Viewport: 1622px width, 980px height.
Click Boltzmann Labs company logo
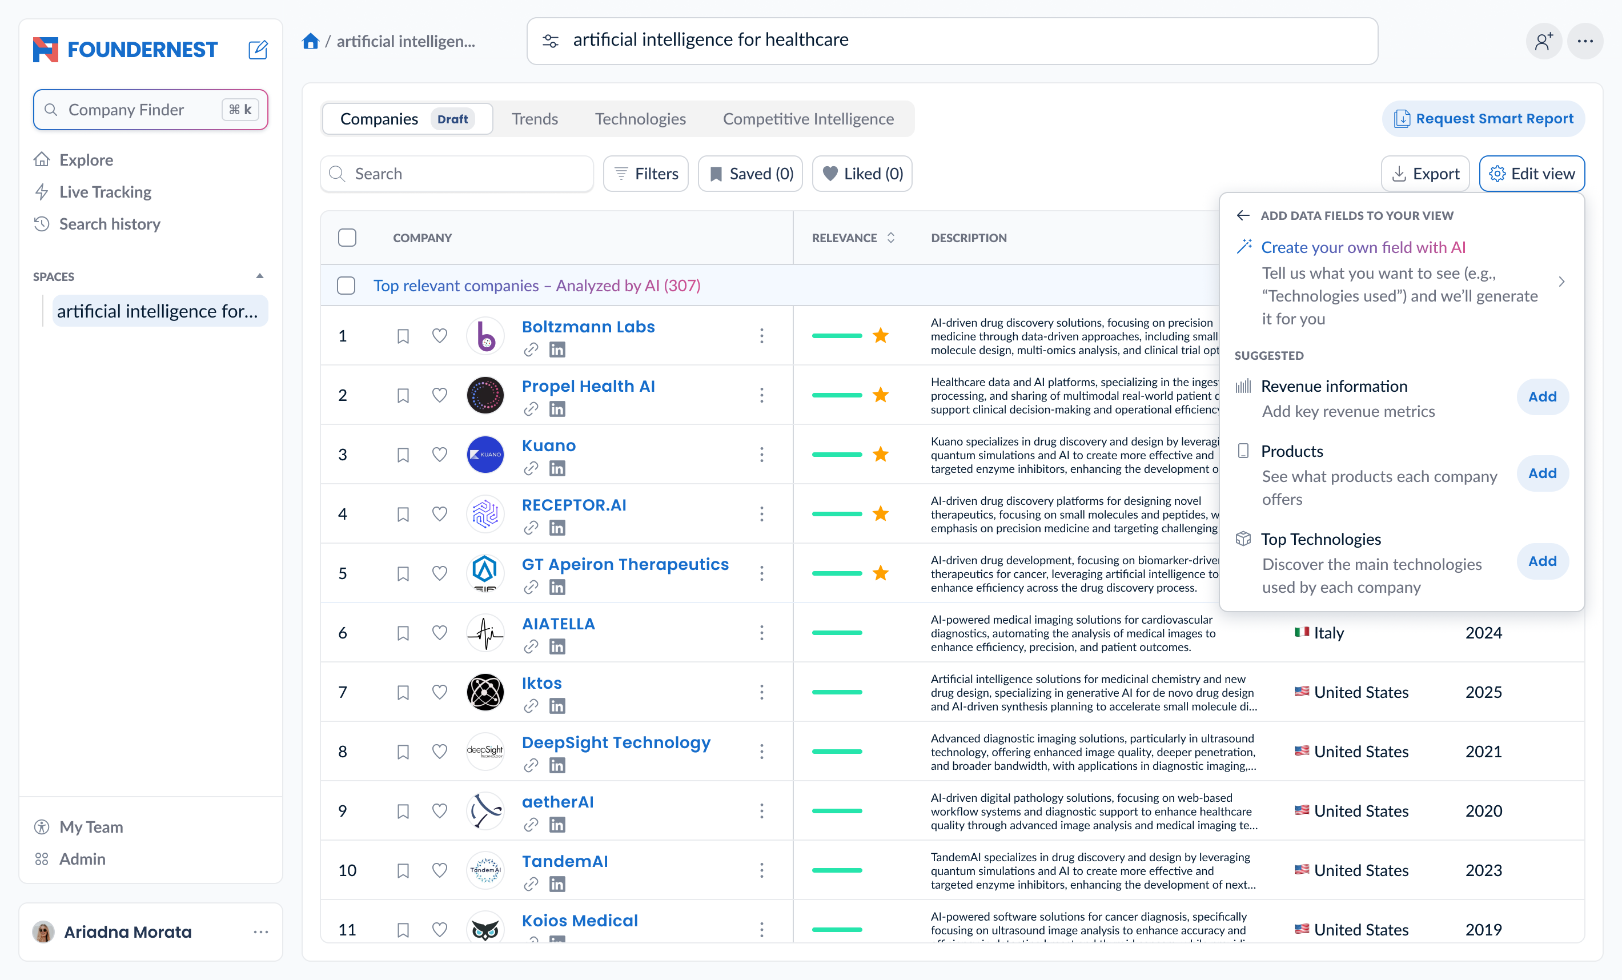(x=485, y=336)
